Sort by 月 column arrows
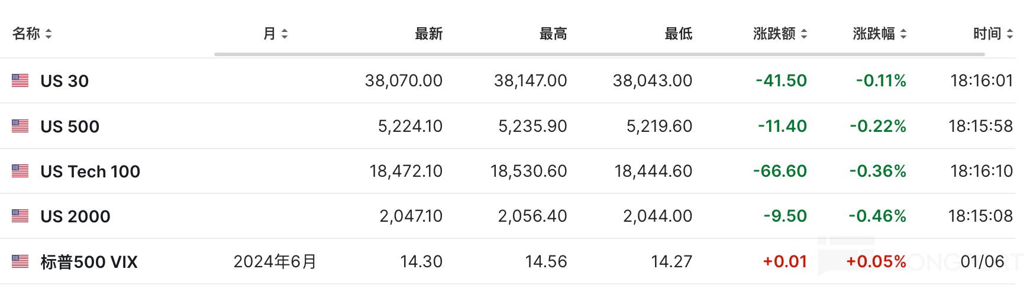 tap(285, 34)
